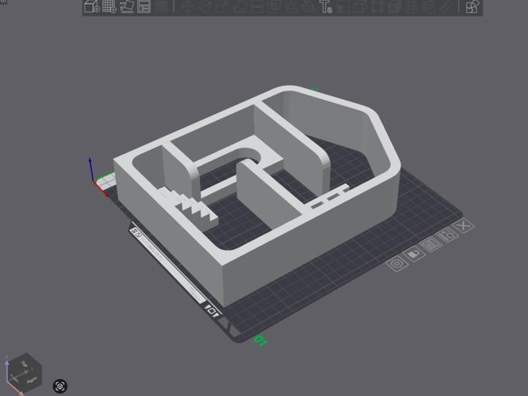Click the plate's auto orient icon
This screenshot has height=396, width=528.
click(x=447, y=234)
